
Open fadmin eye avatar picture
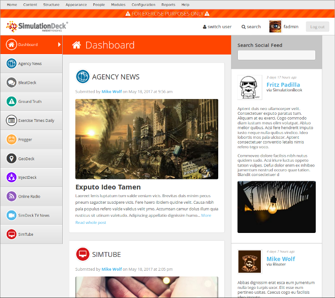(x=275, y=26)
